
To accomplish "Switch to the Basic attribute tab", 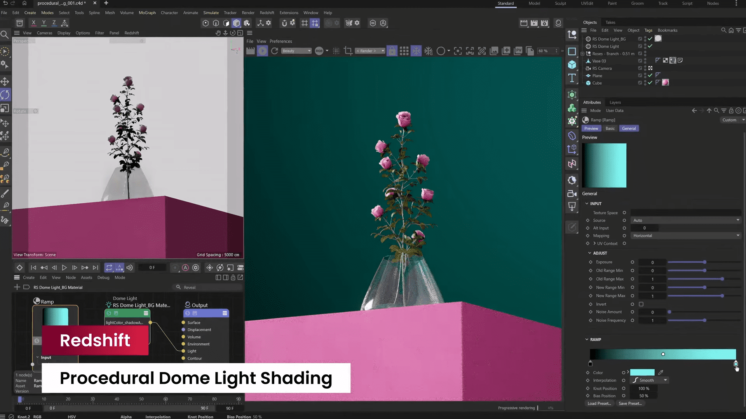I will (610, 128).
